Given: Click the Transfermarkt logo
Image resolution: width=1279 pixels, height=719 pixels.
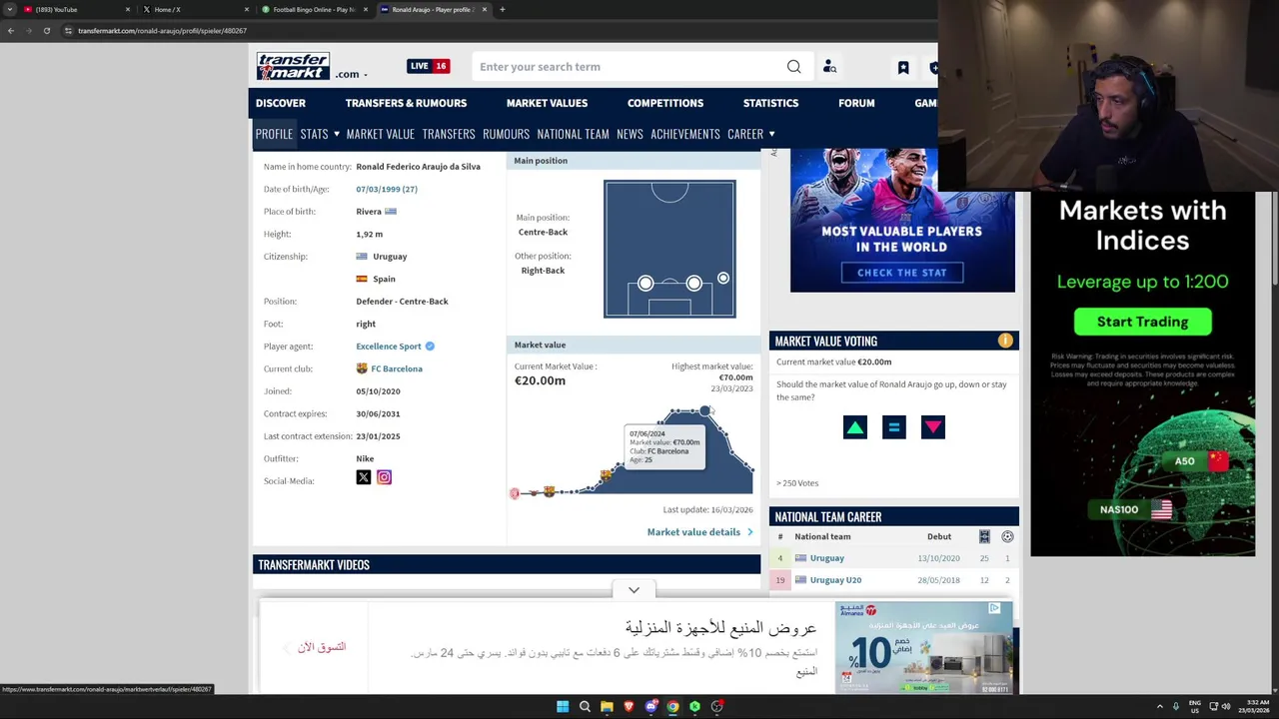Looking at the screenshot, I should (293, 66).
